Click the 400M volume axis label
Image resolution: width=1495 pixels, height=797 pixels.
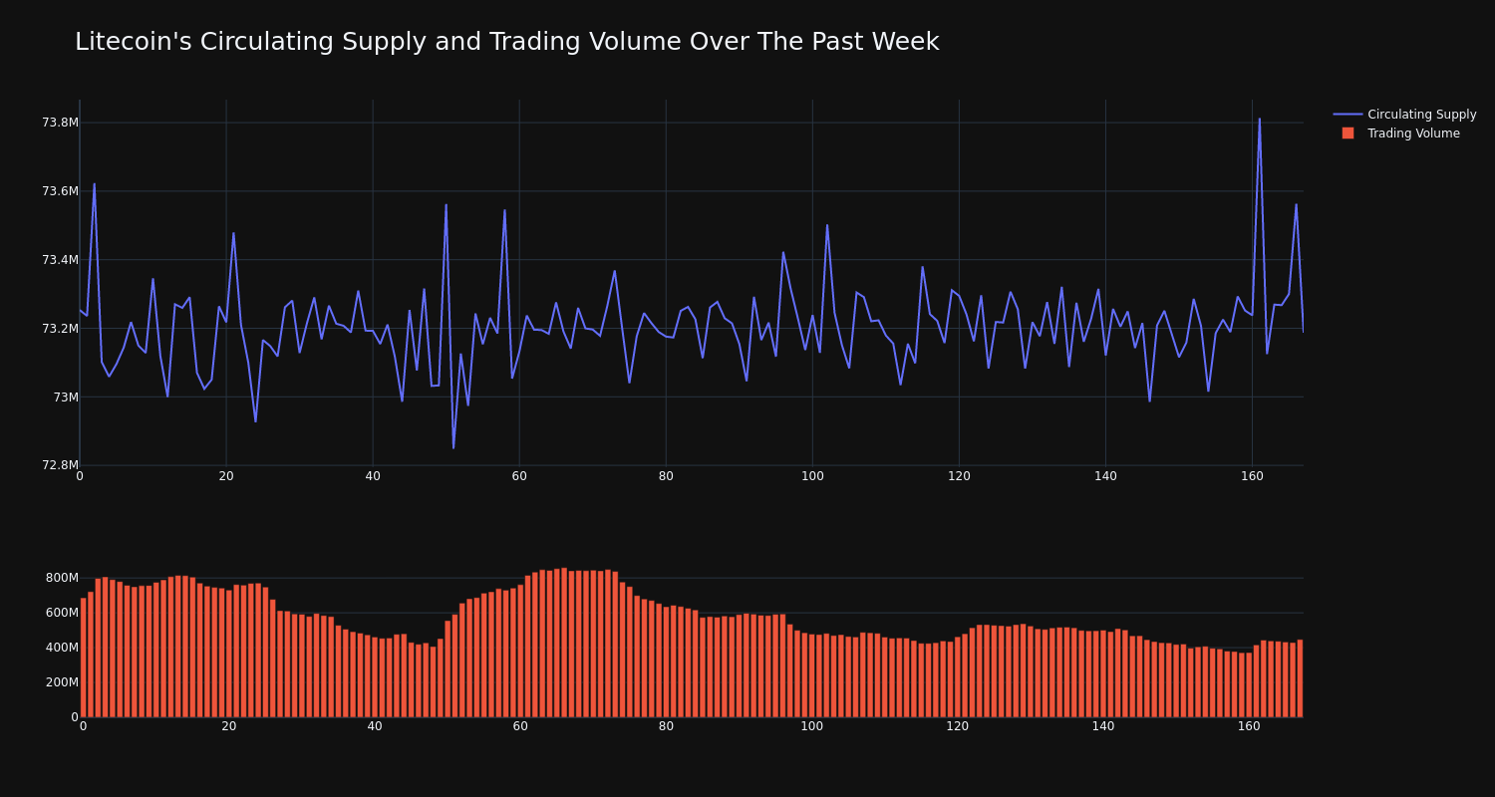62,648
